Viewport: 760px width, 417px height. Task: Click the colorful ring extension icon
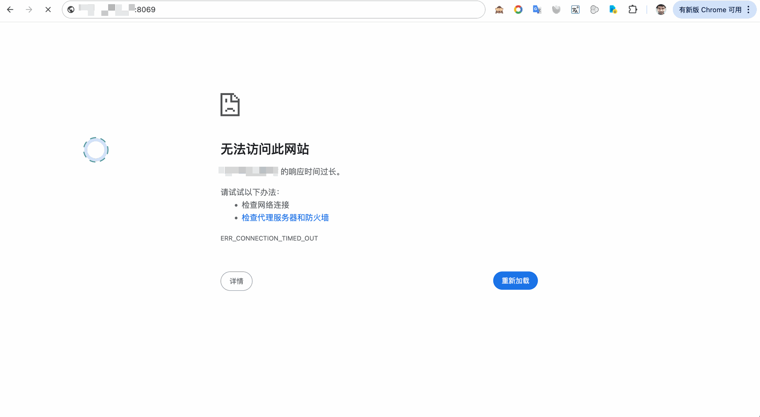click(518, 10)
